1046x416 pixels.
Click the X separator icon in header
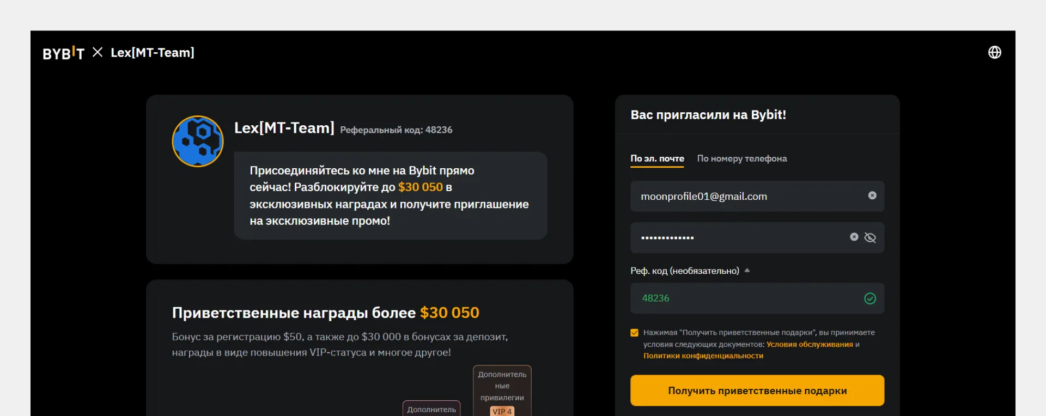pos(98,52)
